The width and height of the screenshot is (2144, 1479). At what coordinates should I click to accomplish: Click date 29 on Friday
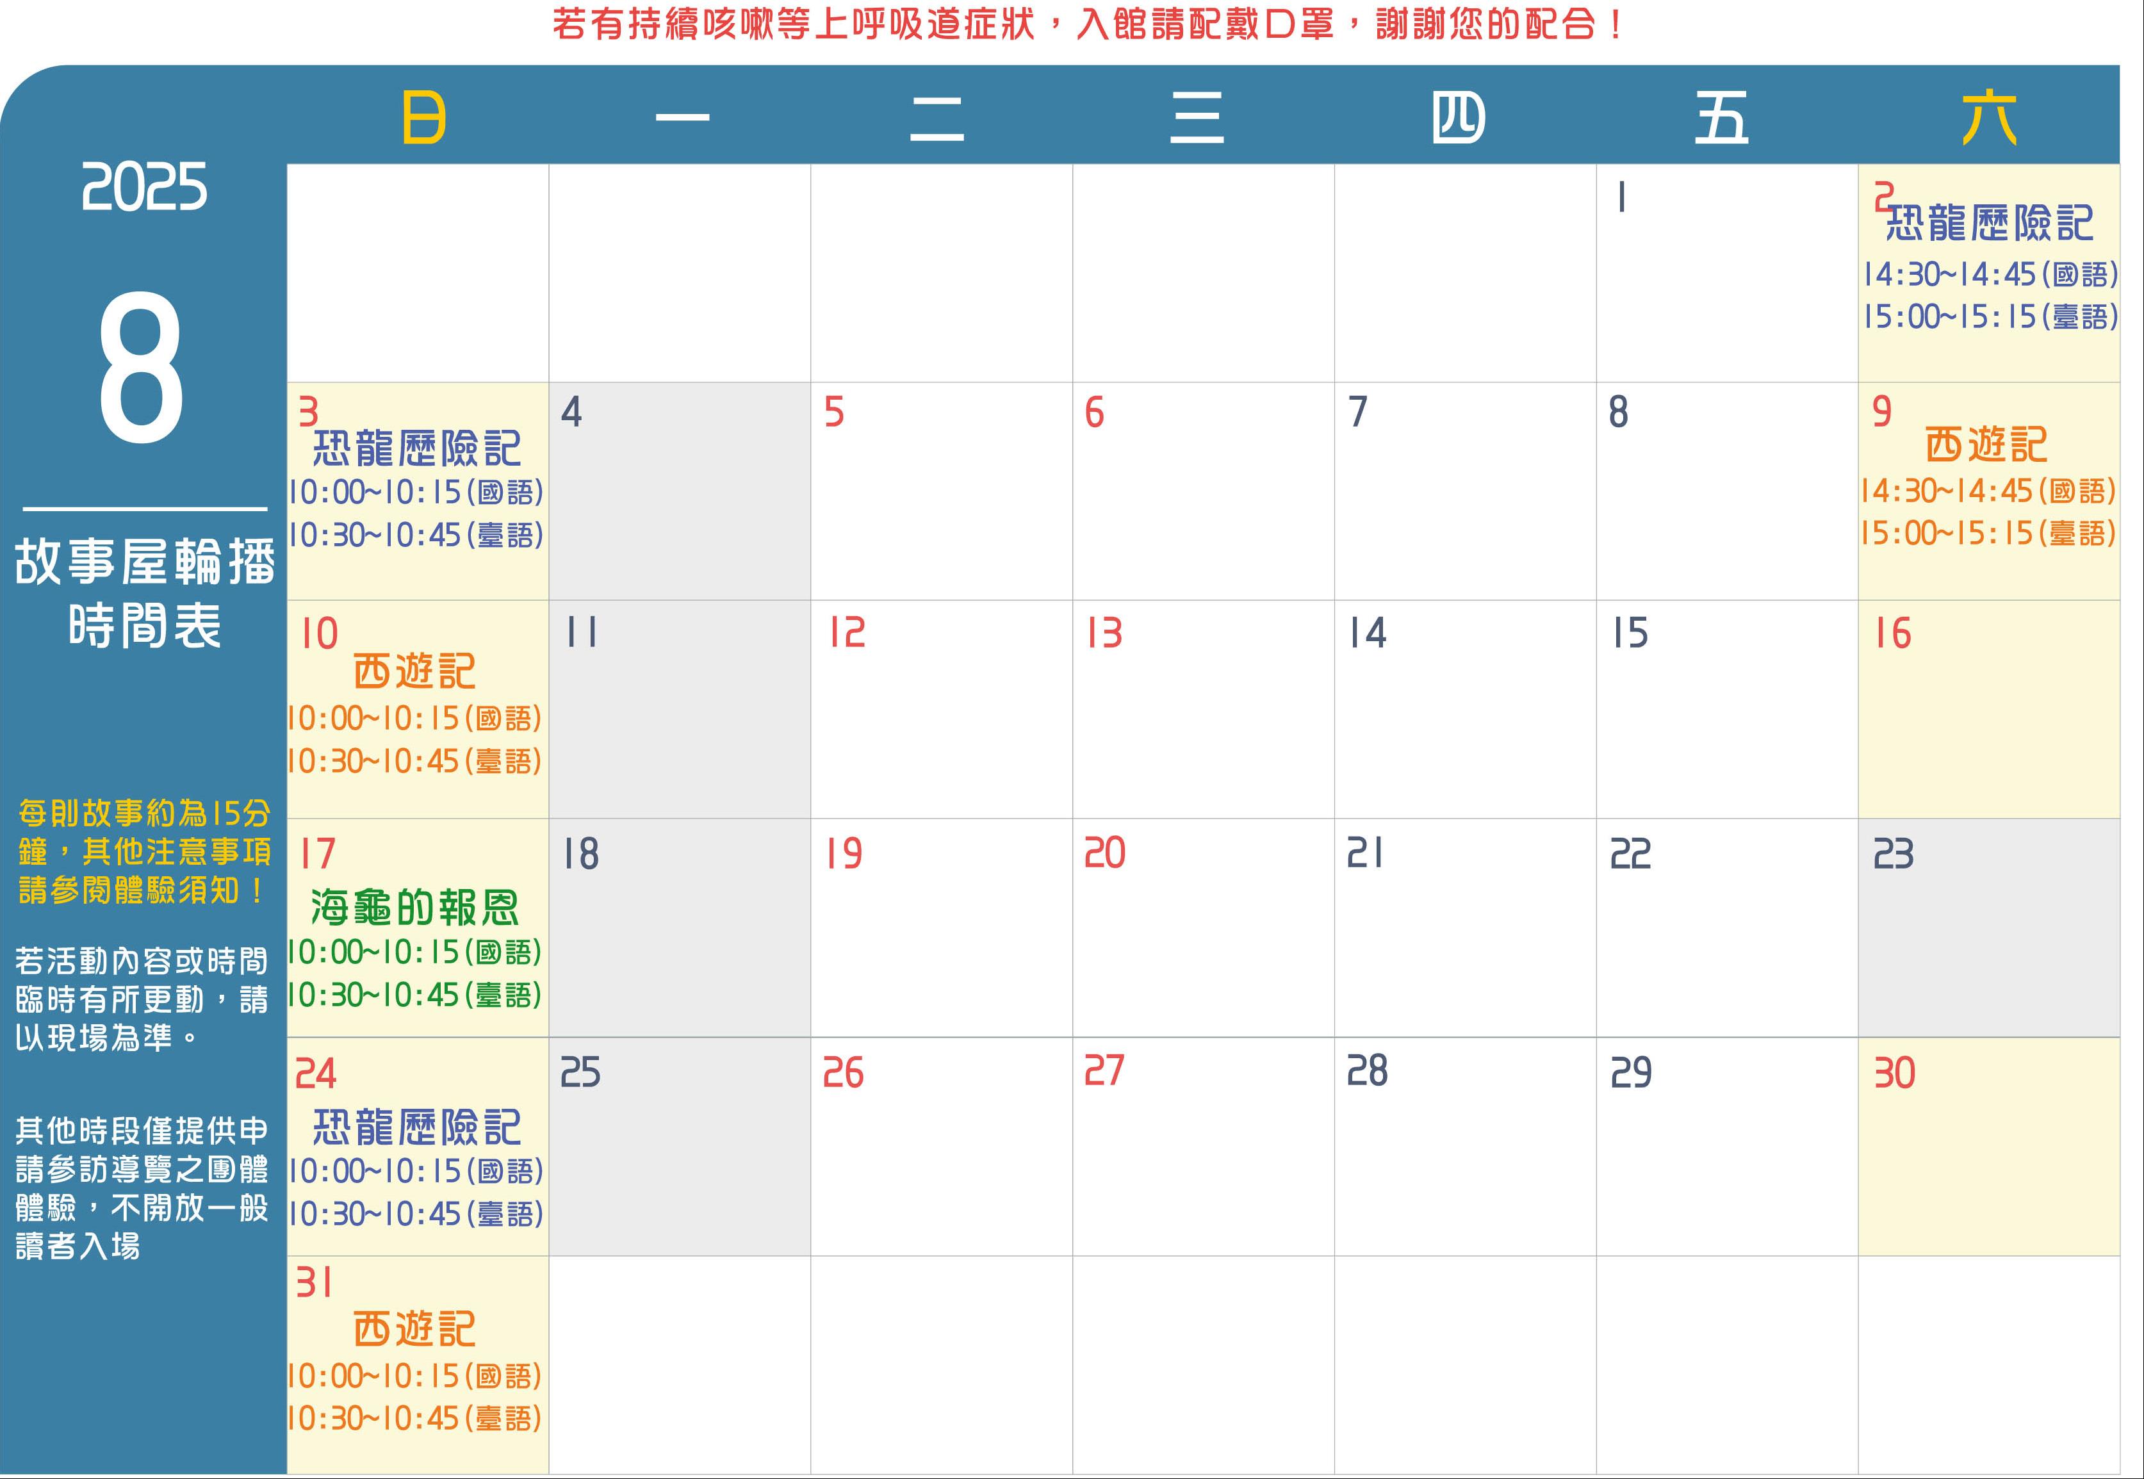tap(1631, 1072)
